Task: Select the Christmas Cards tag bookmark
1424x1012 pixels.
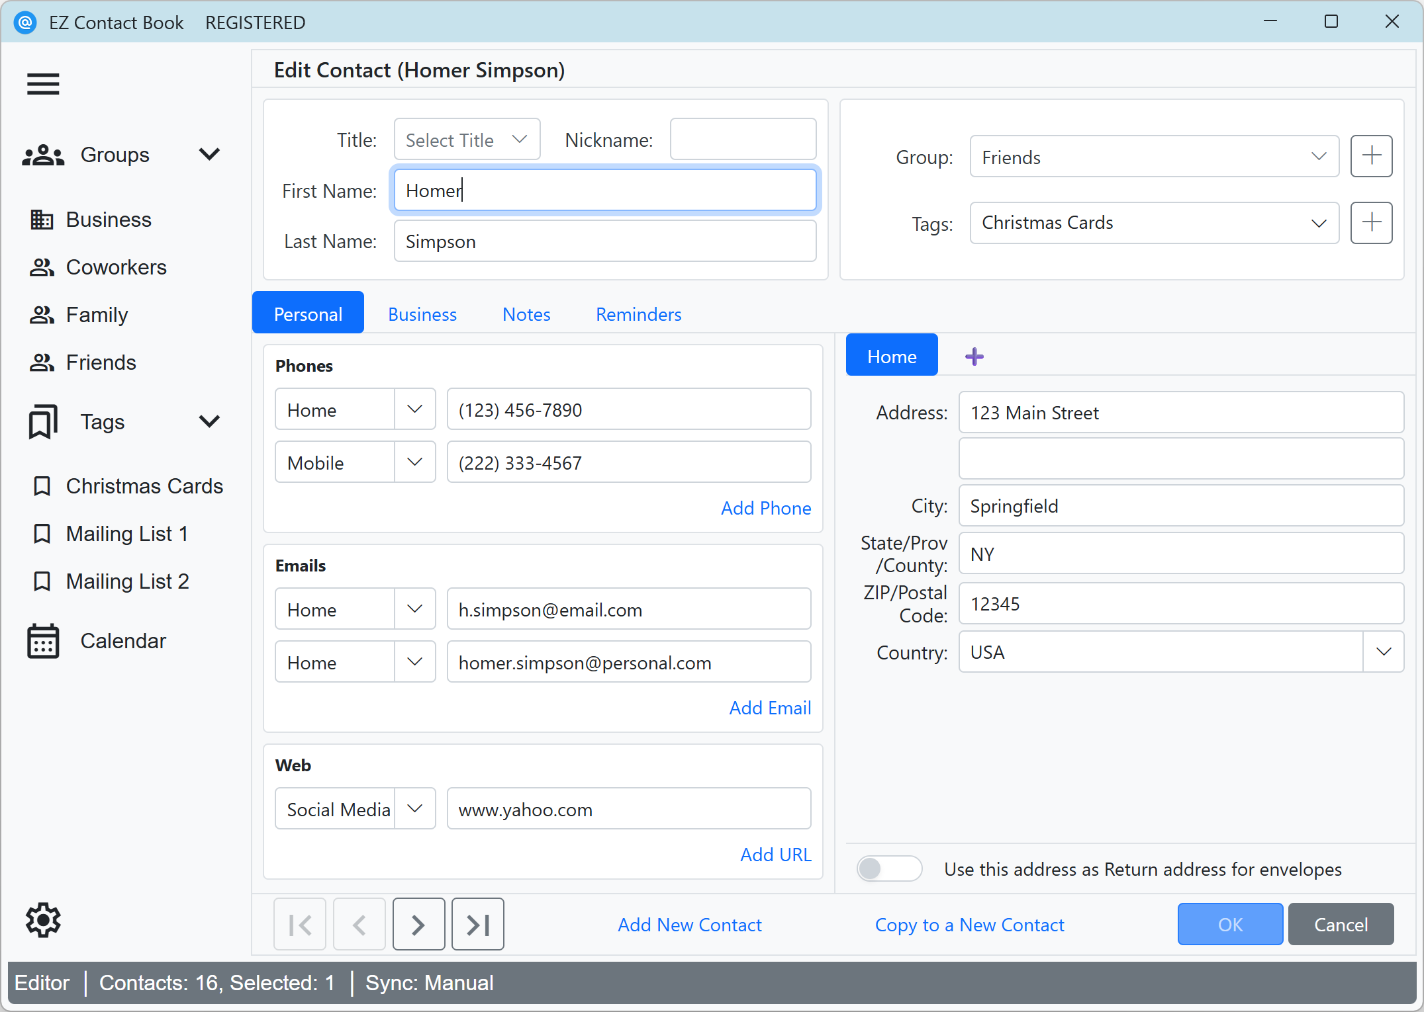Action: (x=42, y=486)
